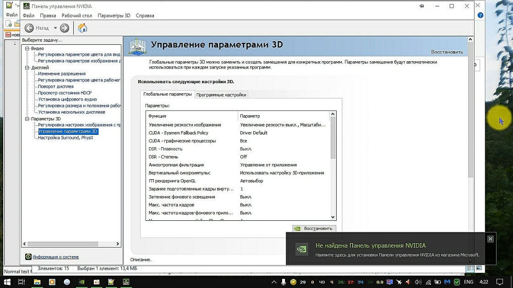Viewport: 513px width, 288px height.
Task: Open Просмотр состояния HDCP
Action: pyautogui.click(x=65, y=93)
